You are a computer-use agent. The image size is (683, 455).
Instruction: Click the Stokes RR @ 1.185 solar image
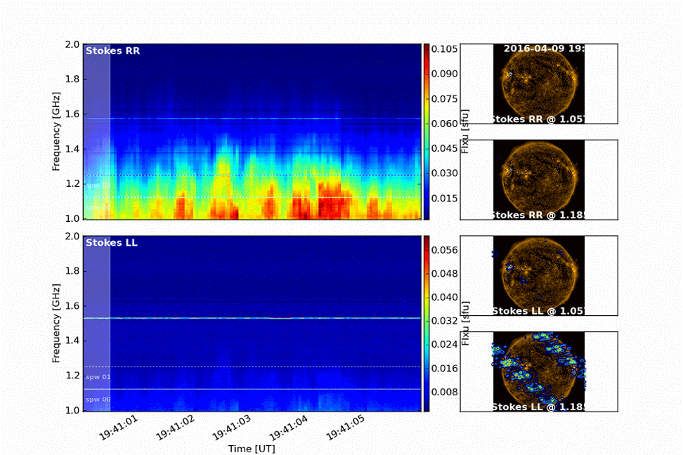pyautogui.click(x=539, y=179)
